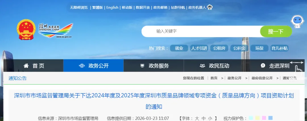The width and height of the screenshot is (307, 121).
Task: Click the 输入关键字 search field
Action: click(x=201, y=31)
